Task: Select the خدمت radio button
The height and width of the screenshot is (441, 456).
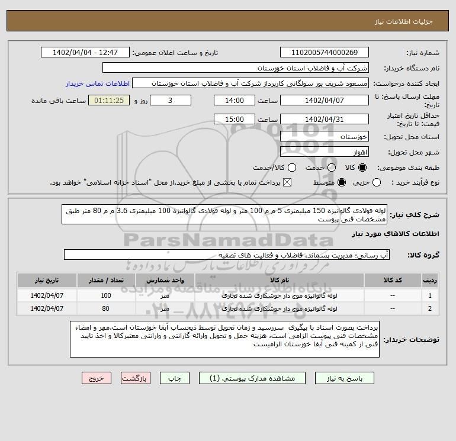Action: [332, 168]
